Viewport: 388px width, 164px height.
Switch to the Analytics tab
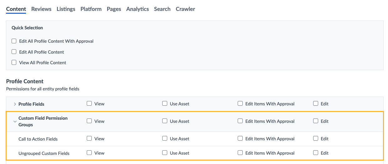pyautogui.click(x=137, y=9)
